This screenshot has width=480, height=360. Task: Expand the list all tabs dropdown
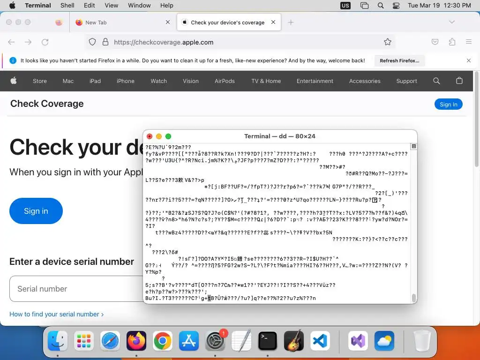[x=452, y=22]
